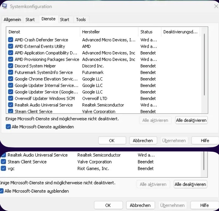Switch to the Tools tab
The height and width of the screenshot is (211, 219).
[x=81, y=19]
